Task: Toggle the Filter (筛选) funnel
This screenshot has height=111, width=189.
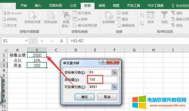Action: tap(164, 17)
